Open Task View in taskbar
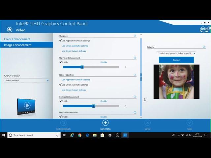This screenshot has width=211, height=158. (64, 135)
